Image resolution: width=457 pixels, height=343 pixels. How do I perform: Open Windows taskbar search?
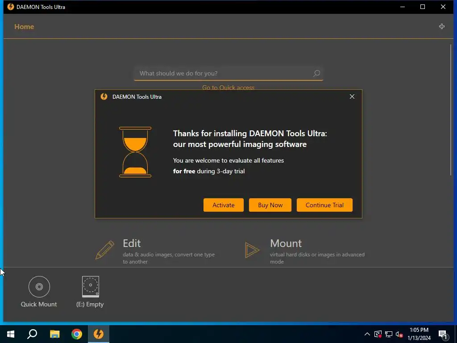click(x=32, y=334)
